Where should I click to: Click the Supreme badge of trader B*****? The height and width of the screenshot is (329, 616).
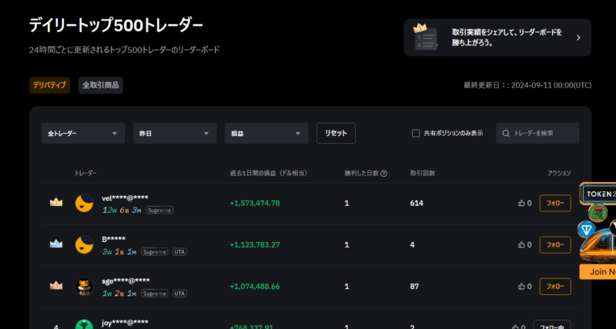tap(155, 252)
